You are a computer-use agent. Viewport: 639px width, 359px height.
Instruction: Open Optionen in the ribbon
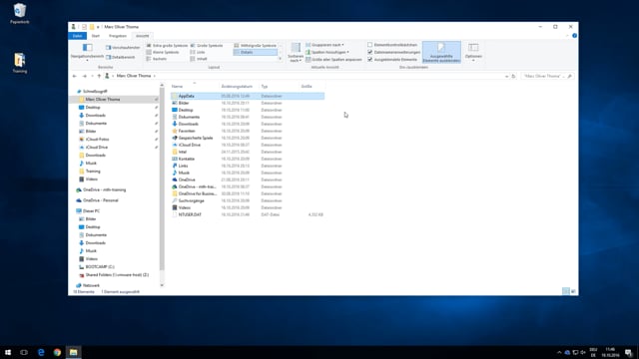point(473,52)
